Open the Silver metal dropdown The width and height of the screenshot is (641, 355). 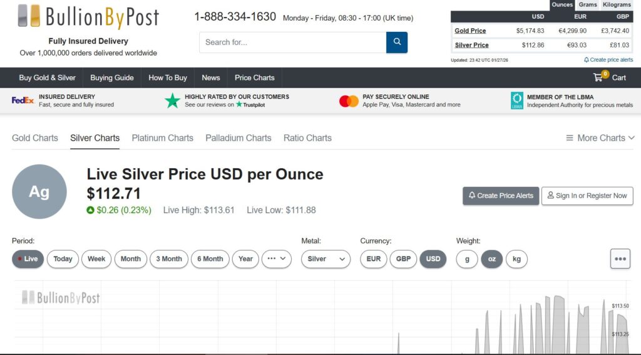coord(325,259)
